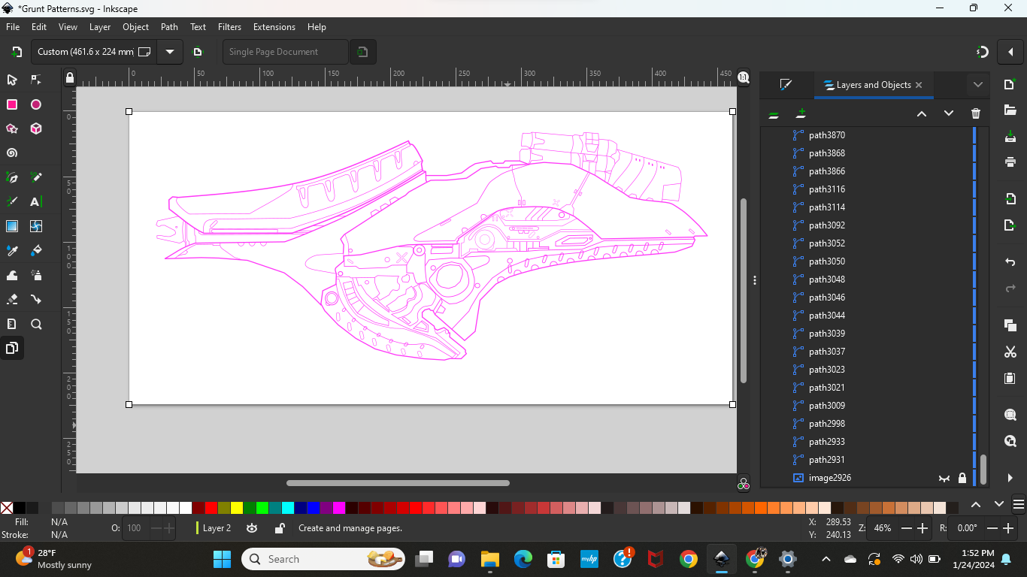Toggle the guides lock at ruler corner
The width and height of the screenshot is (1027, 577).
coord(70,77)
